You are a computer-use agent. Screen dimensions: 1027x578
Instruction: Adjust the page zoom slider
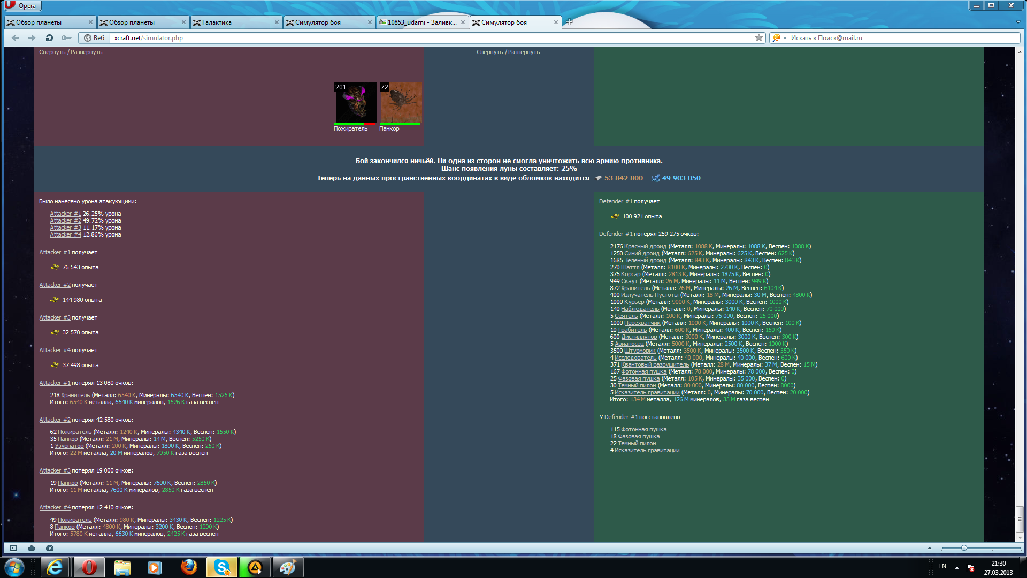963,548
